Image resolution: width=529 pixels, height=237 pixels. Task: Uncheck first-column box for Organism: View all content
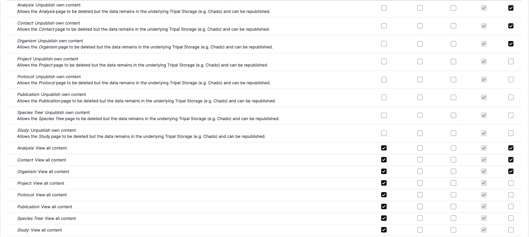[x=384, y=171]
